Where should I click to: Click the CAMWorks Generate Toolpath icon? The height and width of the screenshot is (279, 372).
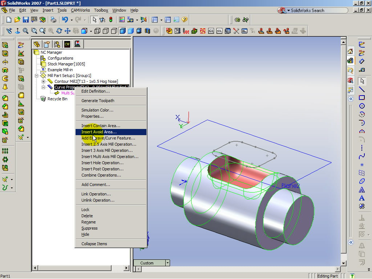[186, 31]
